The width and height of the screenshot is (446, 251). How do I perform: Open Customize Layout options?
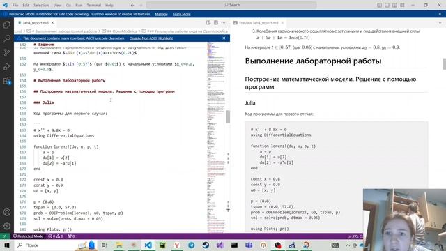tap(403, 5)
